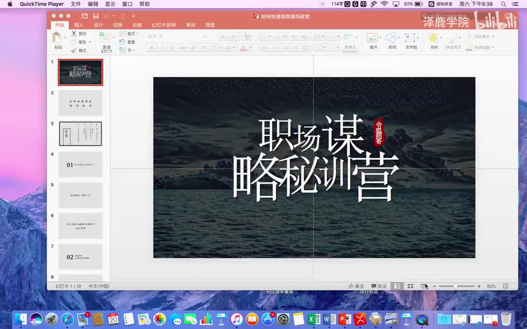Click the sidebar layout icon in title bar

click(x=84, y=16)
